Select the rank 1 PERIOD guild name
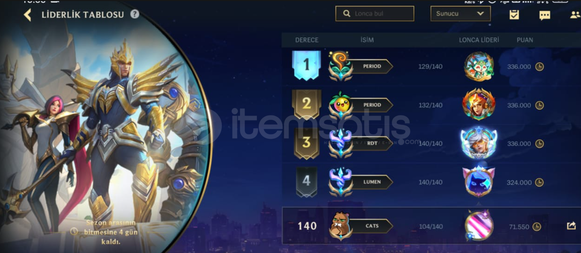The image size is (581, 253). 371,66
